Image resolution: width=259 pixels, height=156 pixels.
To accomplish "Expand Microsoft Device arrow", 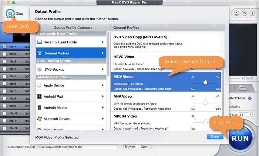I will [x=102, y=118].
